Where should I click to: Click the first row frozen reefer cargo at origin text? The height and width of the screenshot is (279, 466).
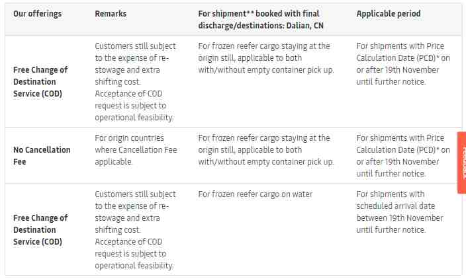266,58
